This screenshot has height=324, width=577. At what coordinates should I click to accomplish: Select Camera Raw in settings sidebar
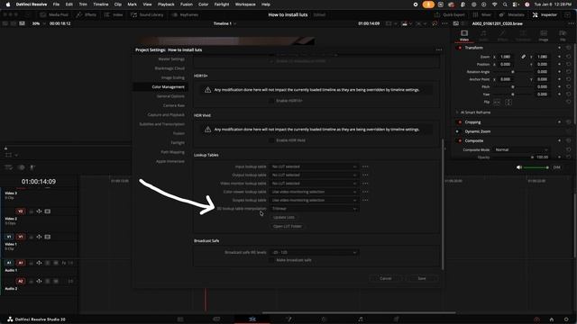tap(174, 105)
